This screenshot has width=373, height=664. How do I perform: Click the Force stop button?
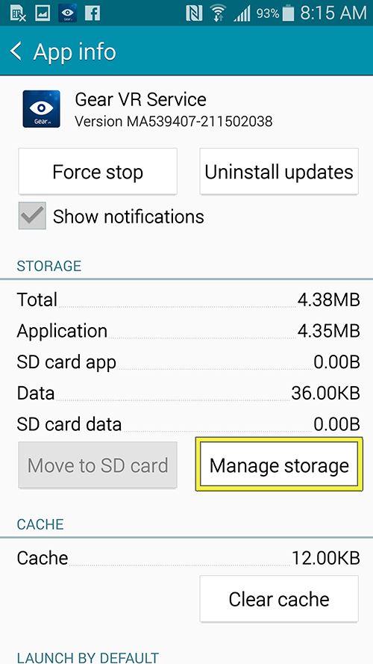(98, 172)
